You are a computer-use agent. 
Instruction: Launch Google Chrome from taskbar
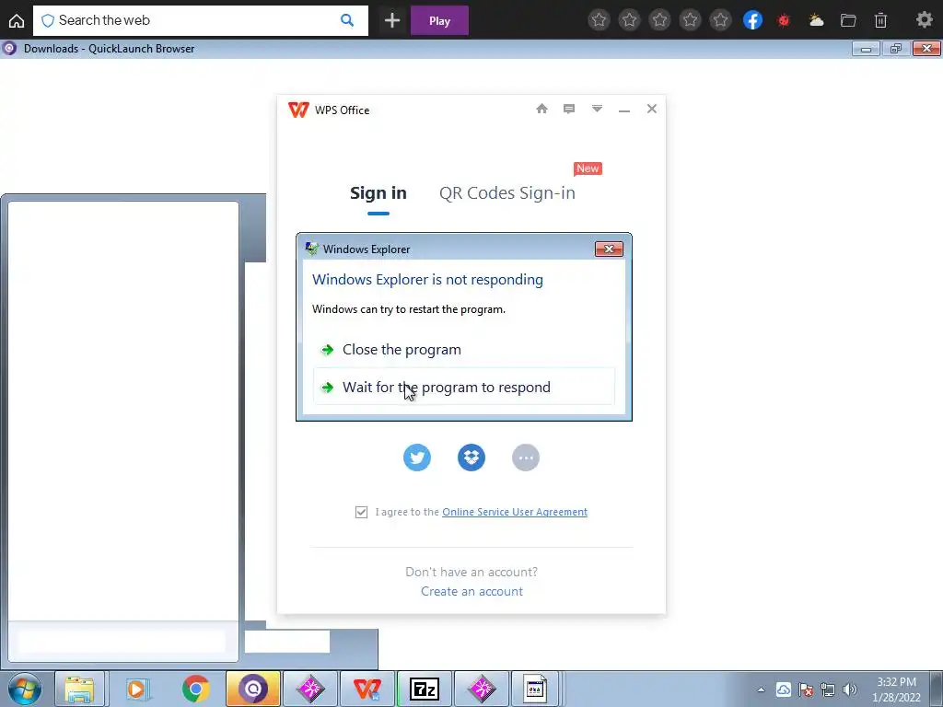pyautogui.click(x=195, y=689)
